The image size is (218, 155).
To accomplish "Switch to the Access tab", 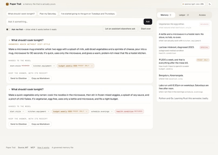I will pos(202,15).
